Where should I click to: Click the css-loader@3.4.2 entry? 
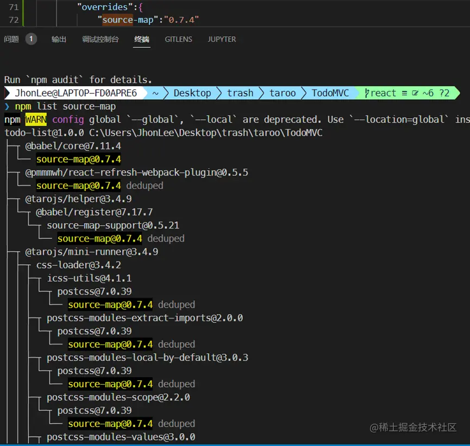(x=79, y=265)
